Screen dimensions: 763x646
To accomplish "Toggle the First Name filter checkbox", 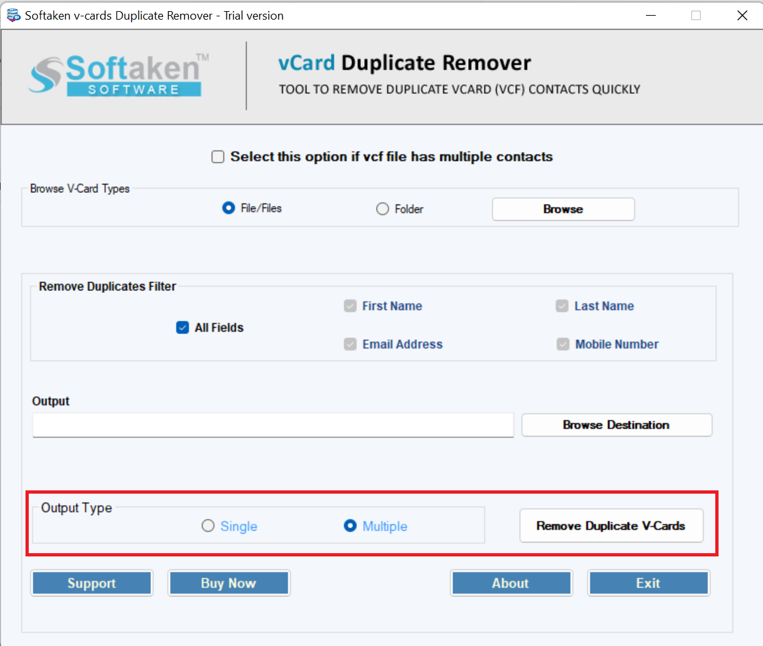I will point(350,306).
